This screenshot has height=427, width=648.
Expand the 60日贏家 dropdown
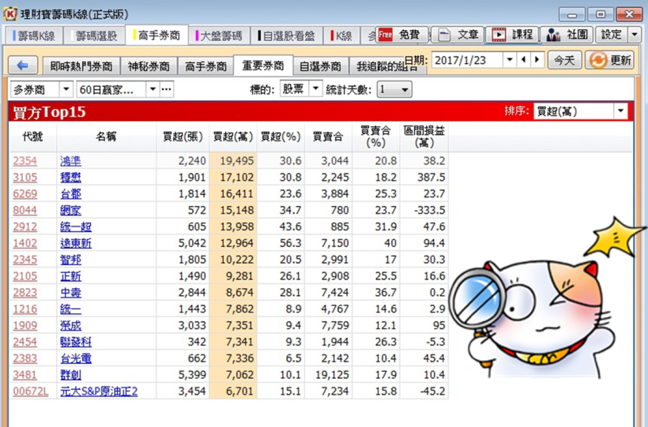(x=153, y=89)
